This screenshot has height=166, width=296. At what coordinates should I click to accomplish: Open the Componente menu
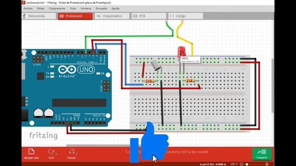57,8
